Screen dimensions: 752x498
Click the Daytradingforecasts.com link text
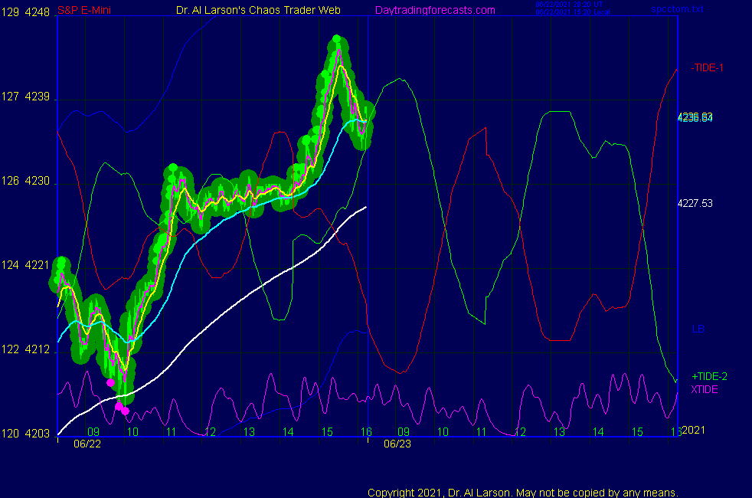(x=435, y=11)
